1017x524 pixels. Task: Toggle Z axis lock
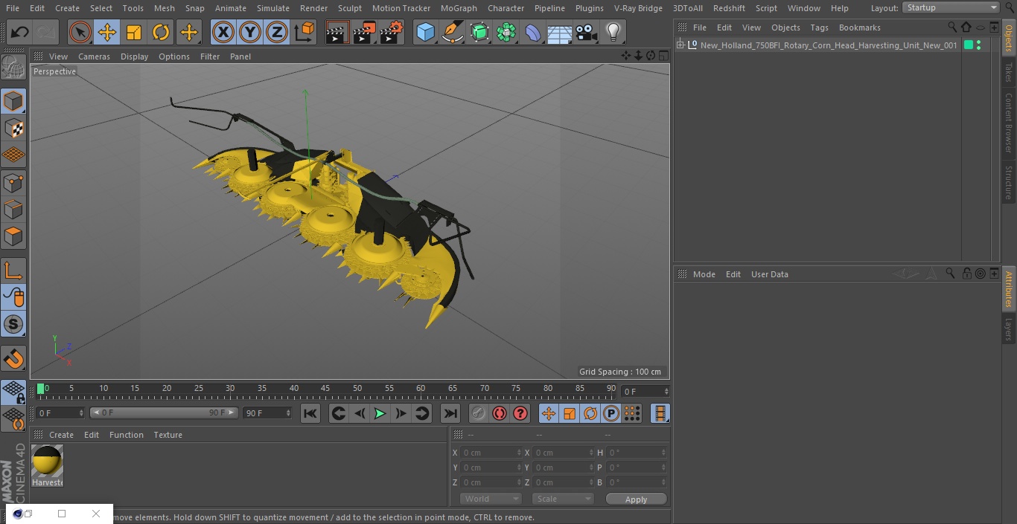point(277,32)
